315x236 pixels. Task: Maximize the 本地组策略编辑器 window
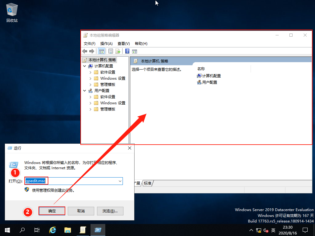tap(291, 35)
